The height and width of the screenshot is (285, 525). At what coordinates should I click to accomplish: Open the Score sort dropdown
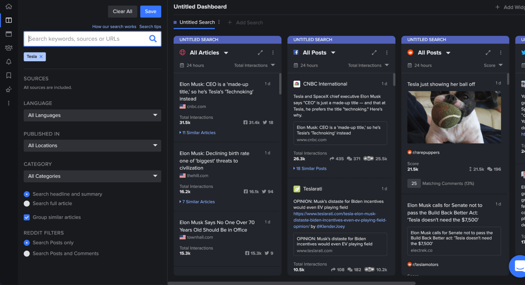(x=493, y=65)
